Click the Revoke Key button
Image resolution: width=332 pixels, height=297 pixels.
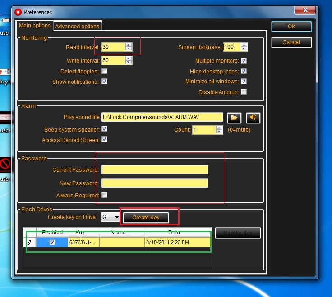(x=238, y=233)
